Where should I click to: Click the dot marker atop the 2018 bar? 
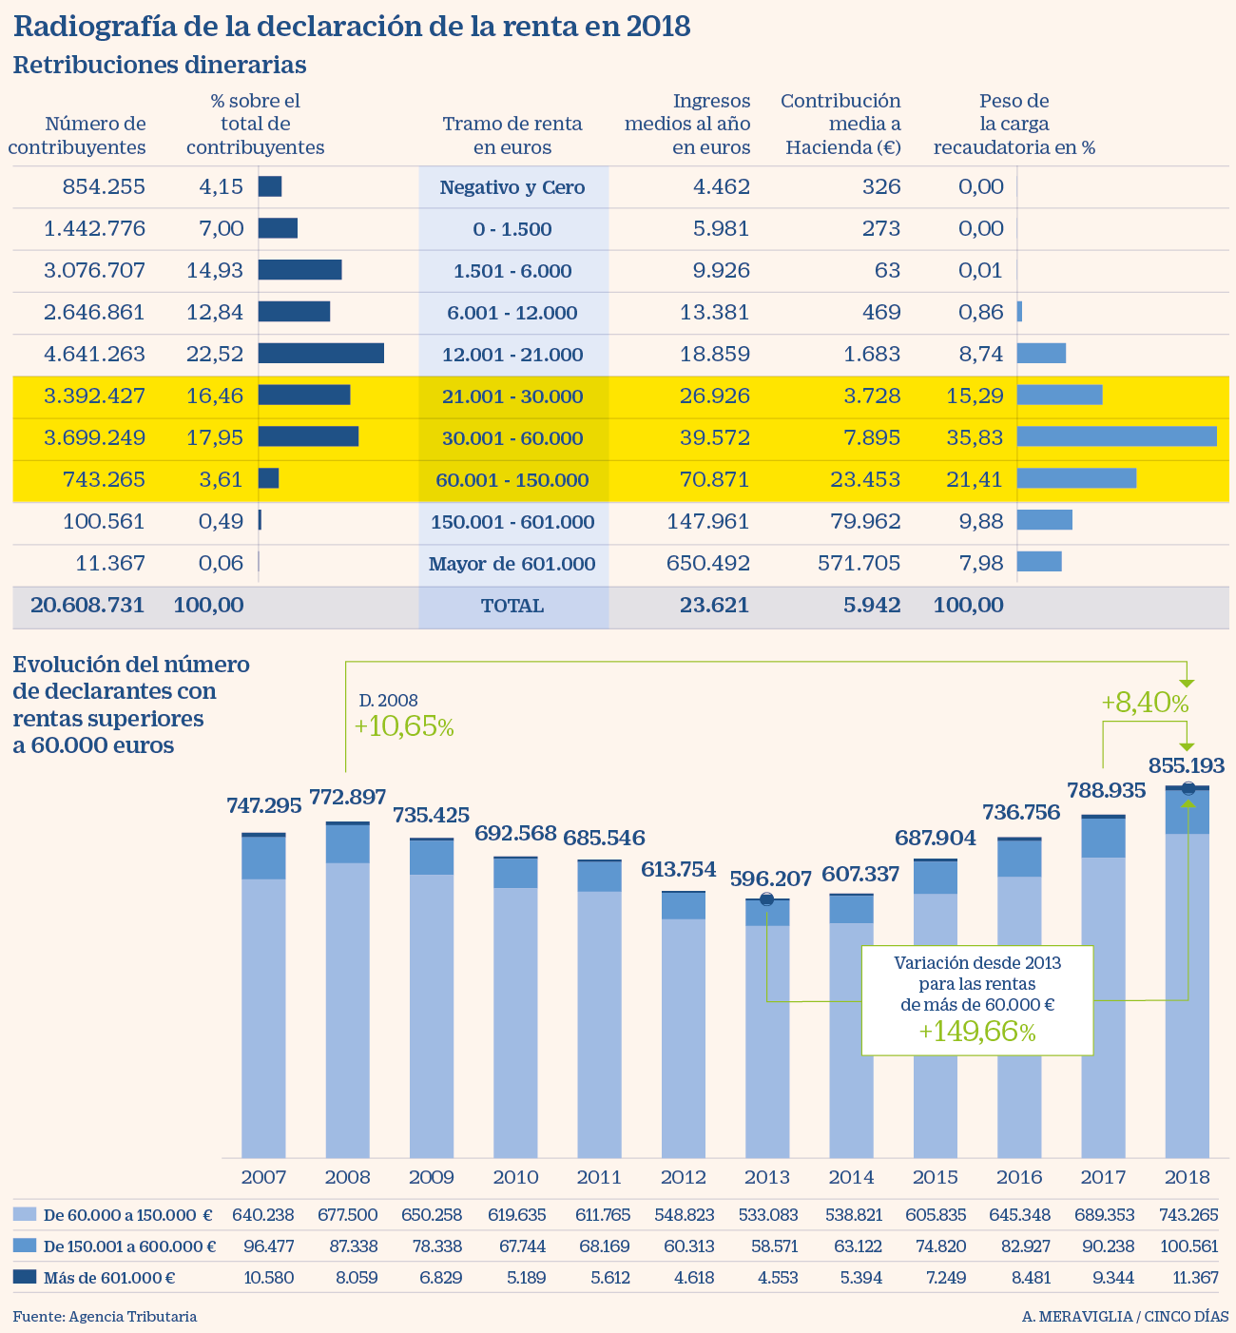tap(1188, 788)
